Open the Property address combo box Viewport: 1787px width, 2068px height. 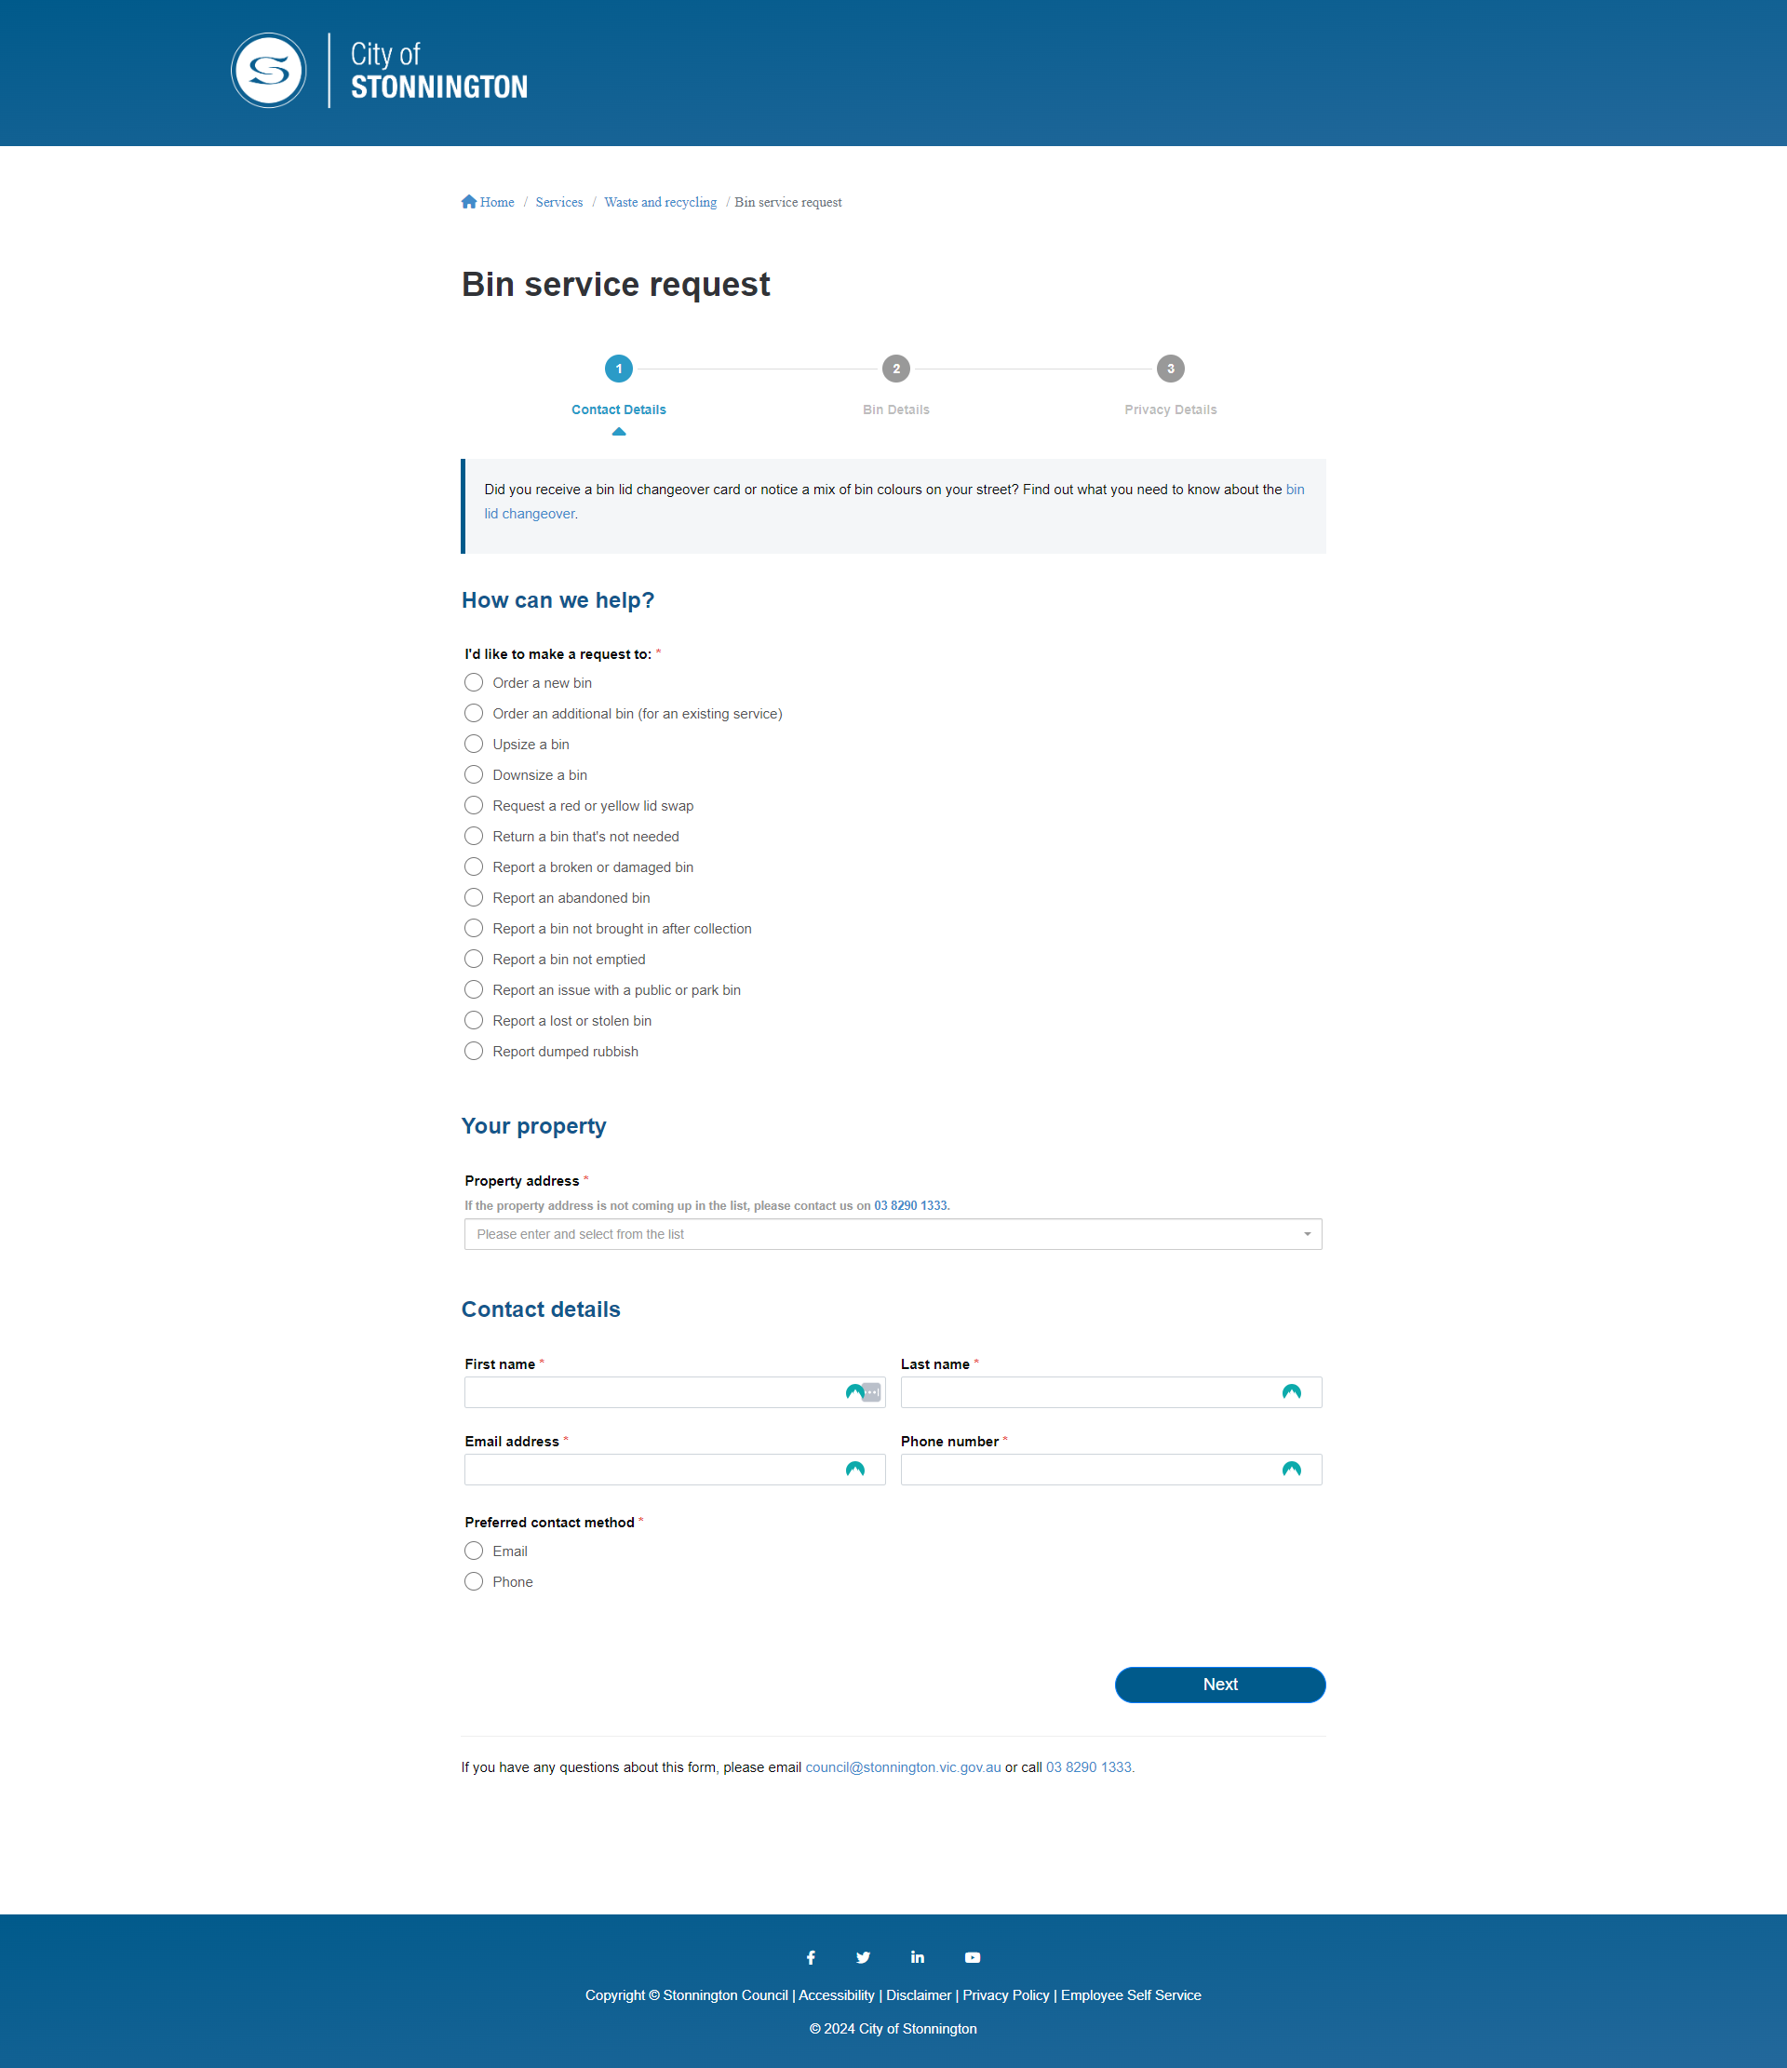879,1235
